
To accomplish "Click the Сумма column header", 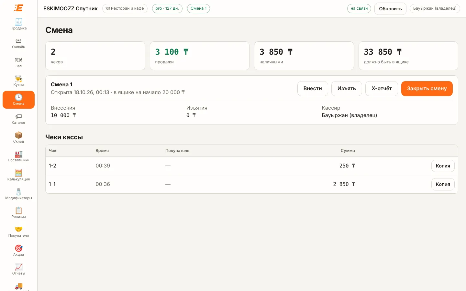I will tap(348, 151).
